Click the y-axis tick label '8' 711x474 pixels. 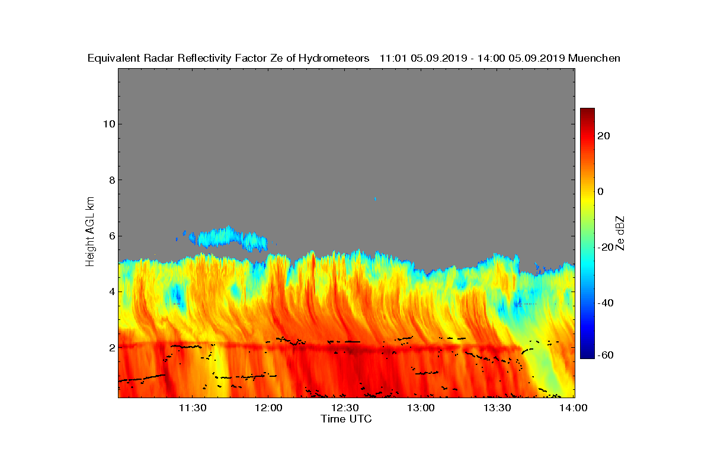coord(111,180)
